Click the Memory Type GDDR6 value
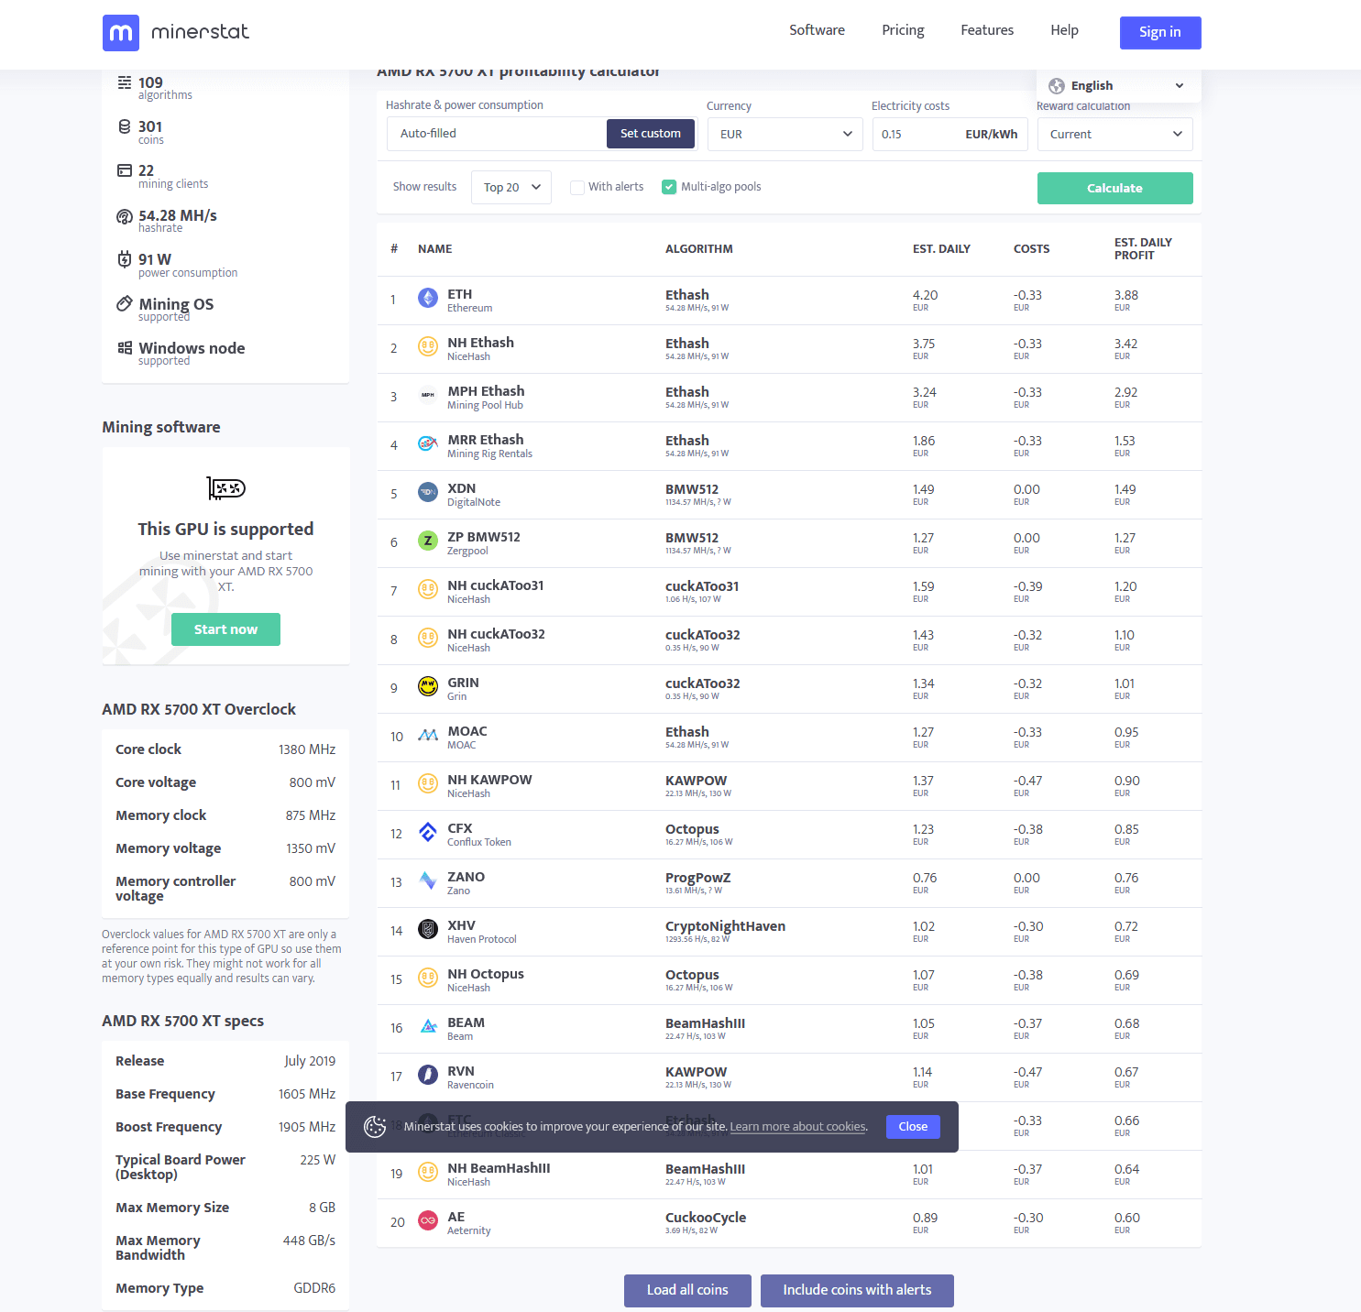The width and height of the screenshot is (1361, 1312). pos(314,1288)
